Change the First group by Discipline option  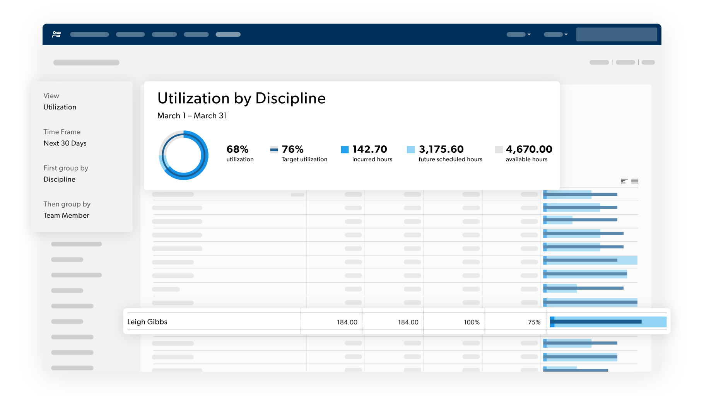coord(60,179)
